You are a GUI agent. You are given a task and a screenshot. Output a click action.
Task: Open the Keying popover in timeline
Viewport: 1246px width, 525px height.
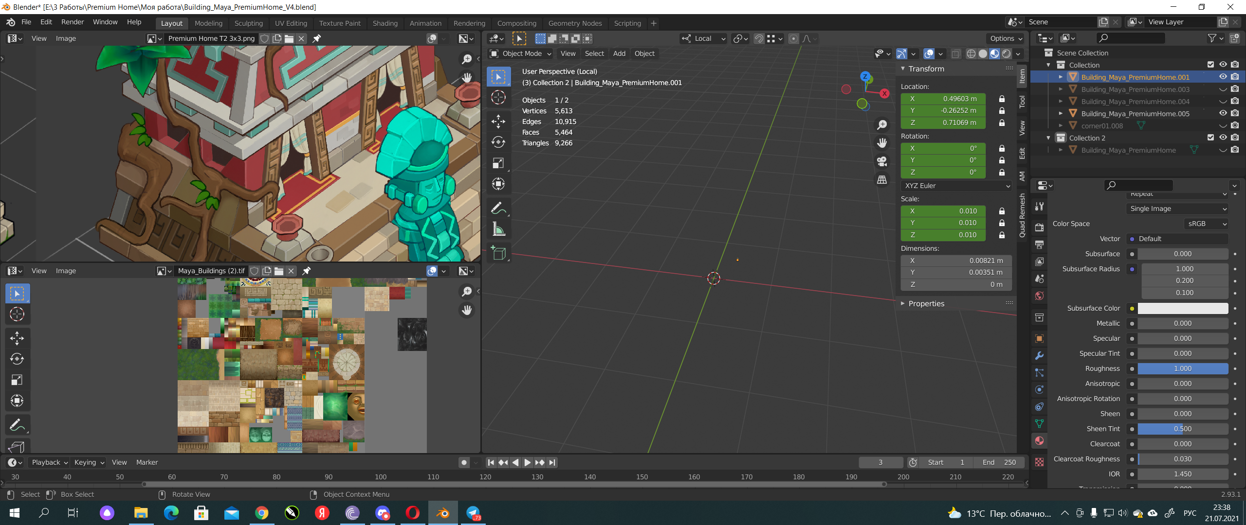coord(89,462)
